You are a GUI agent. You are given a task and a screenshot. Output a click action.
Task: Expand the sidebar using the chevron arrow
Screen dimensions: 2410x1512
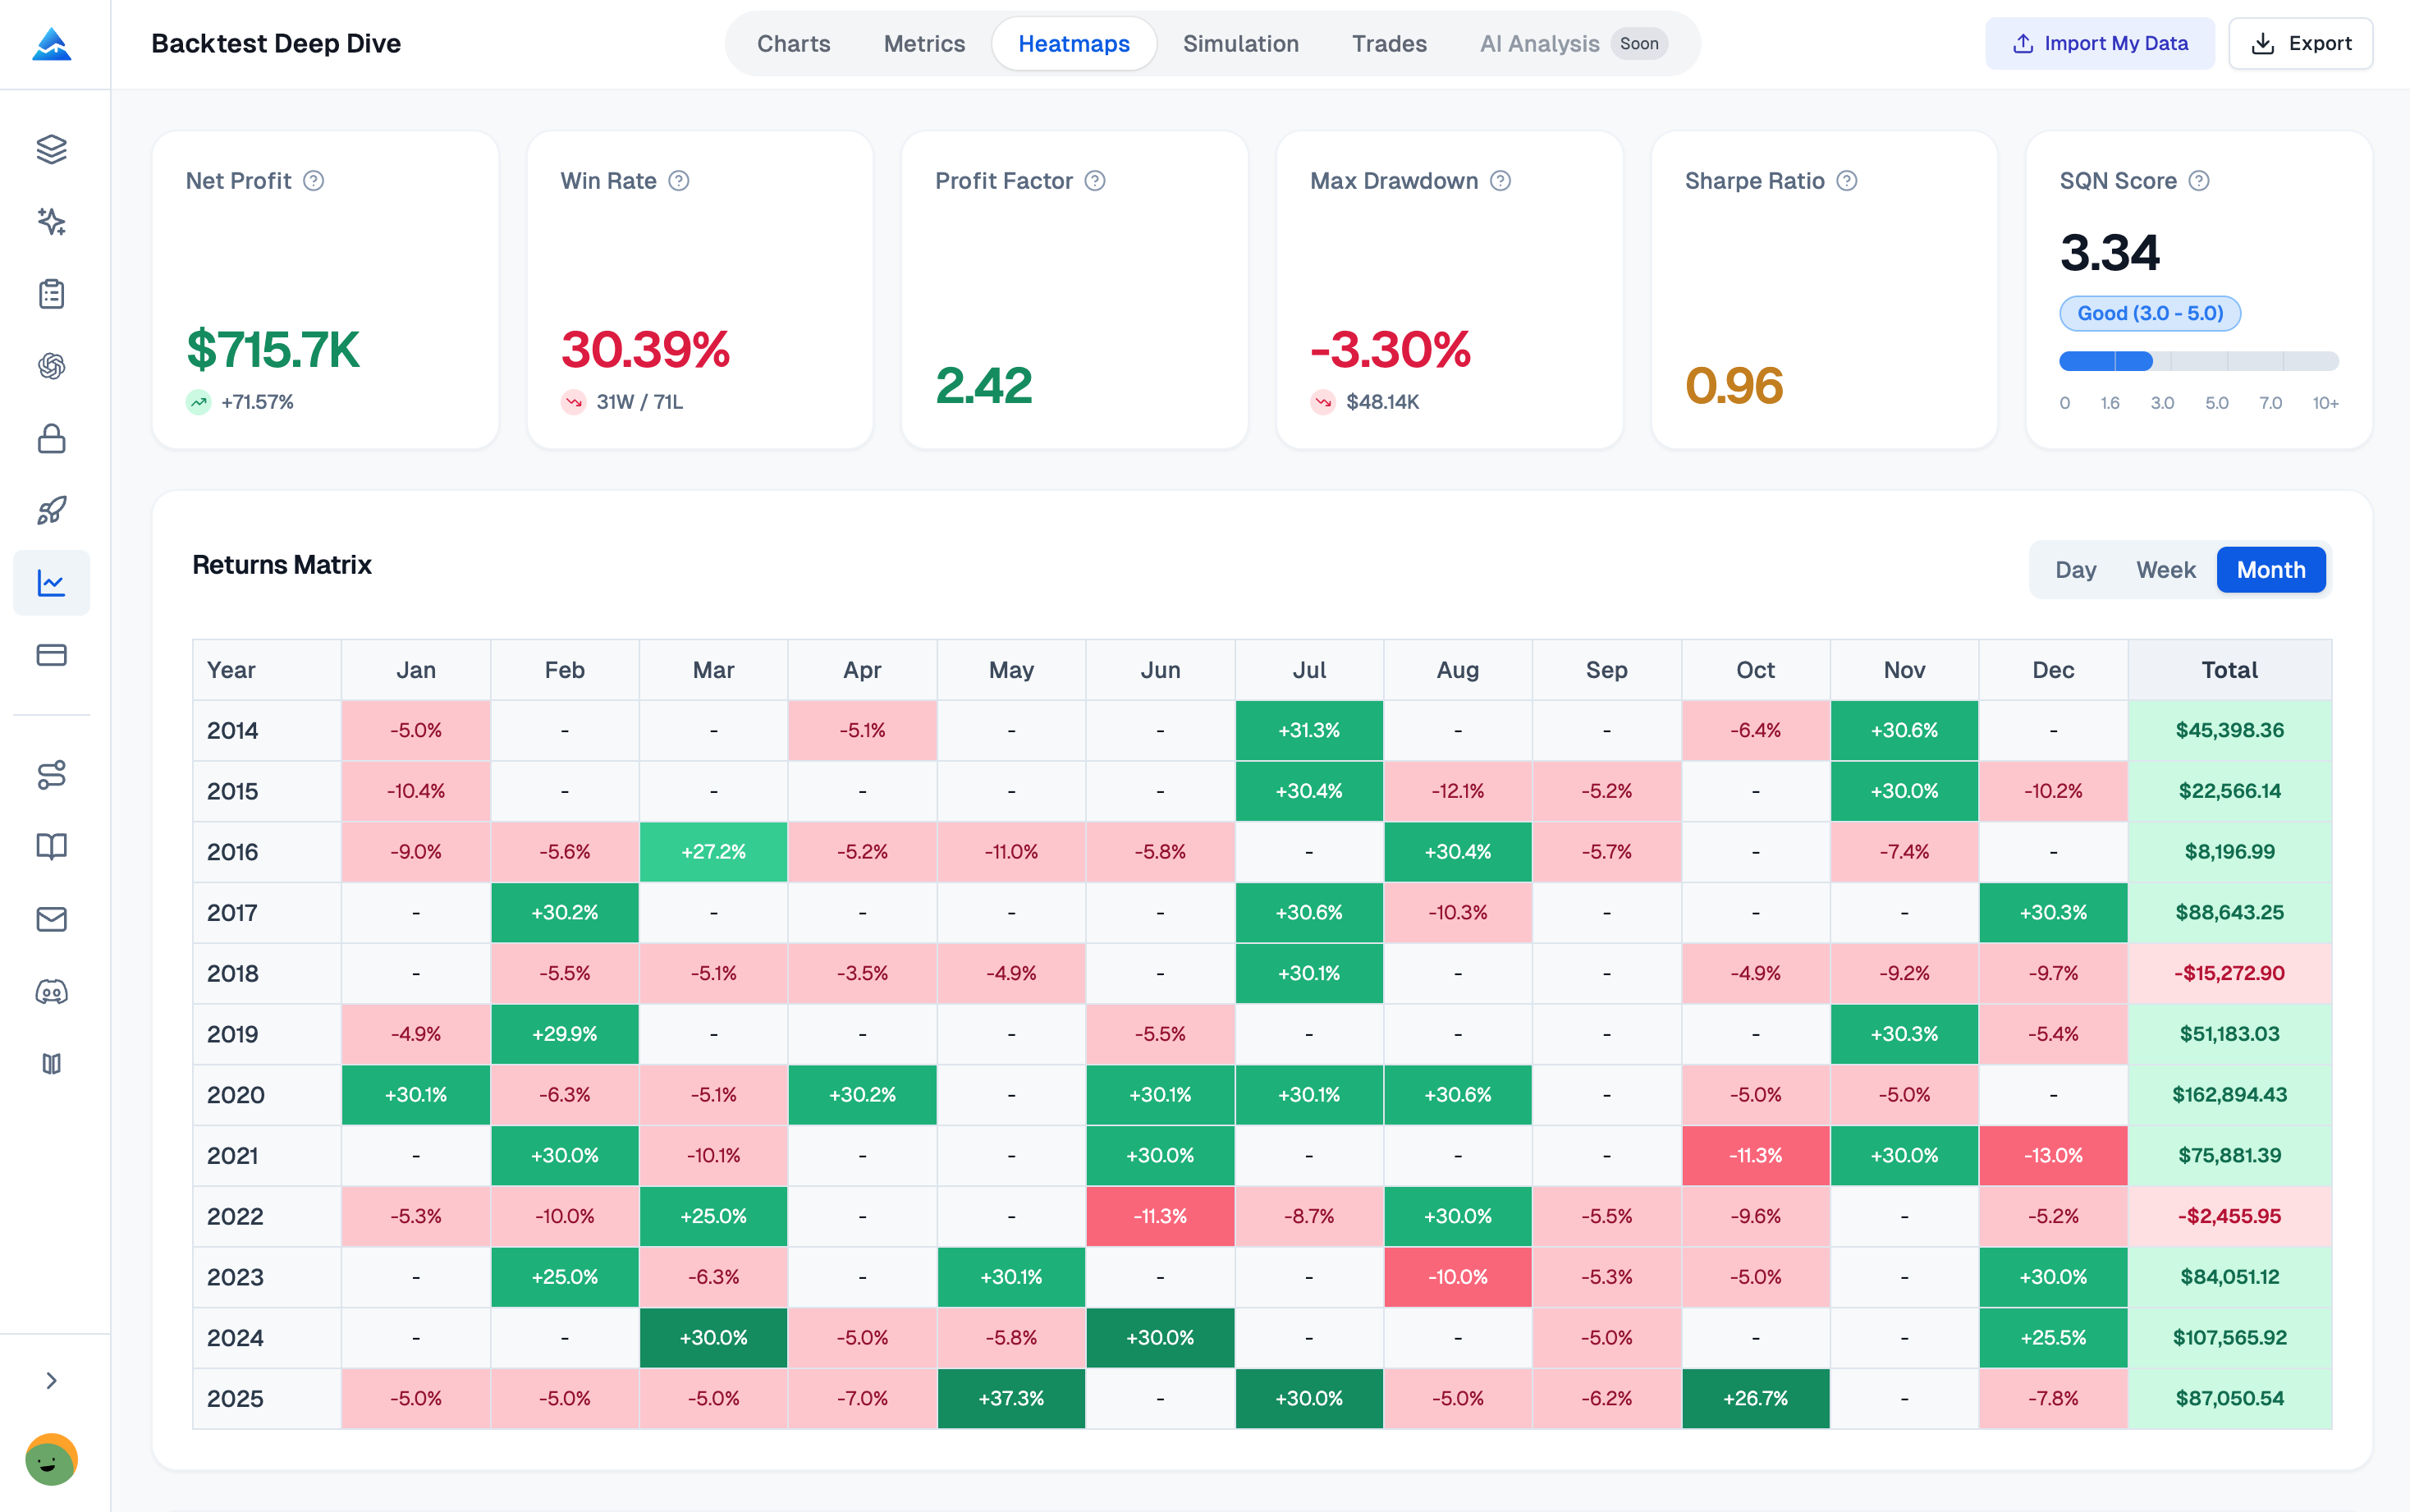point(51,1380)
